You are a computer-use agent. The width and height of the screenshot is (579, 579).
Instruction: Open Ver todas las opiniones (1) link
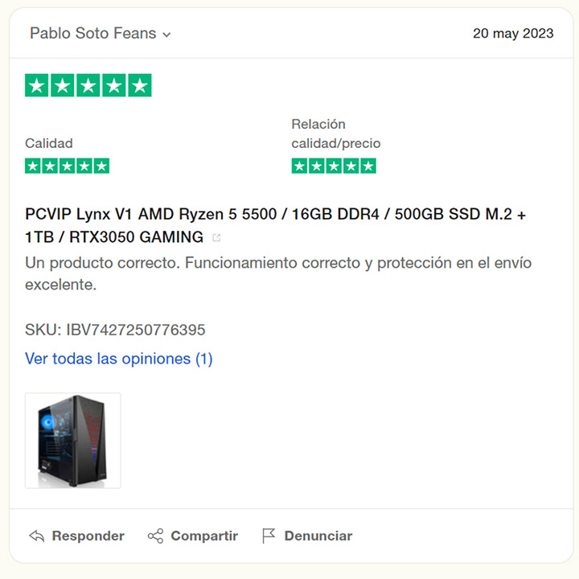pyautogui.click(x=118, y=359)
